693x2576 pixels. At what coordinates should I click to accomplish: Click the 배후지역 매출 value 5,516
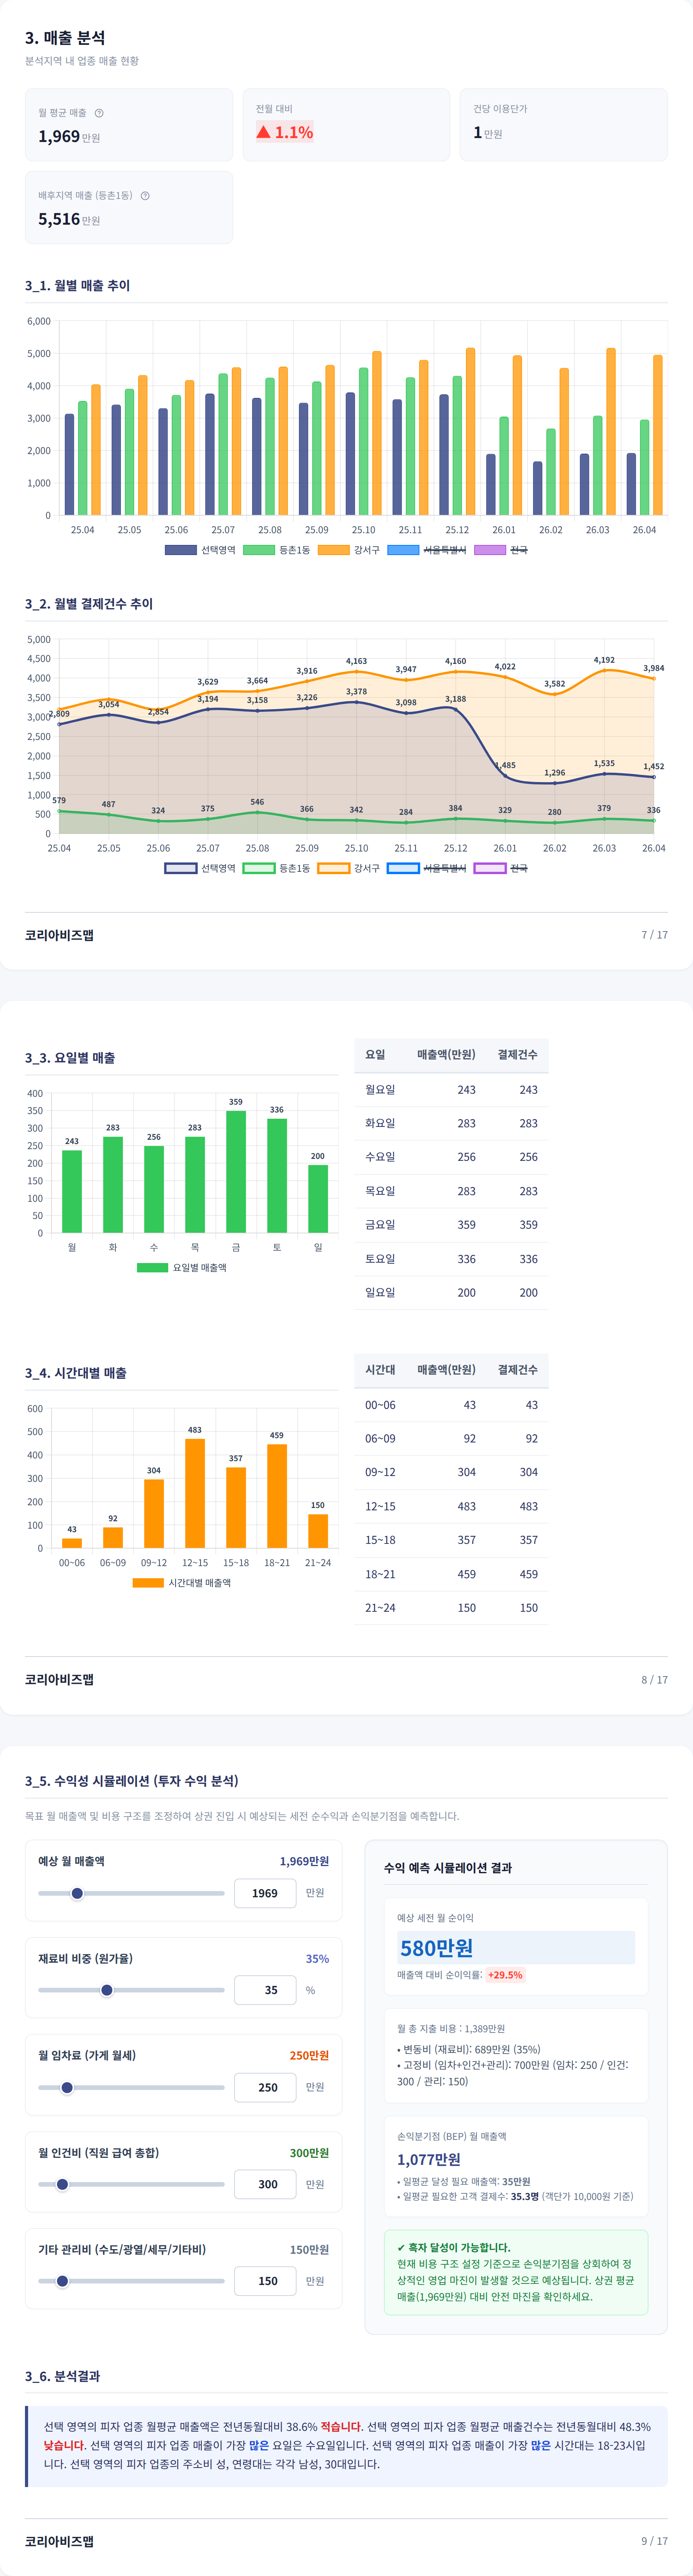point(59,219)
